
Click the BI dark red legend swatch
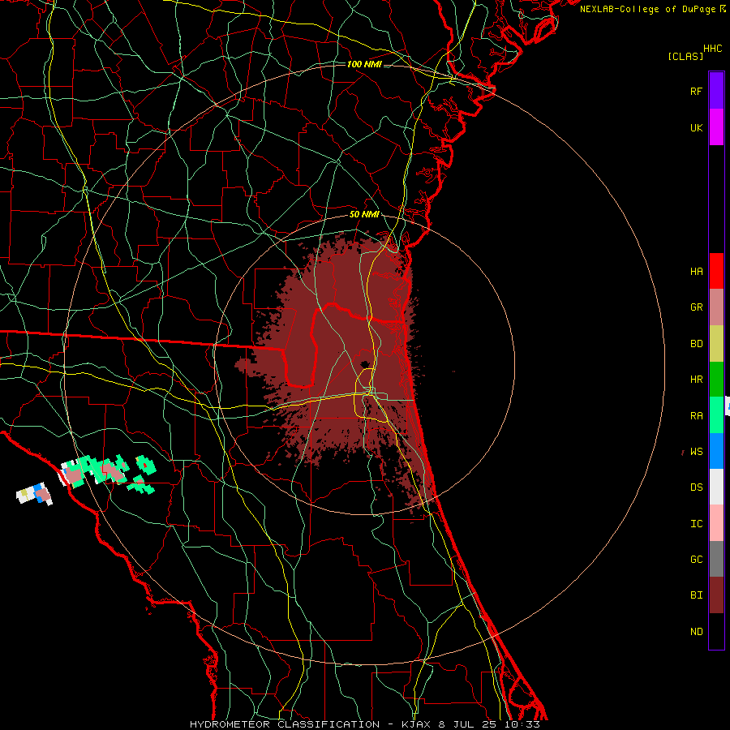click(716, 595)
